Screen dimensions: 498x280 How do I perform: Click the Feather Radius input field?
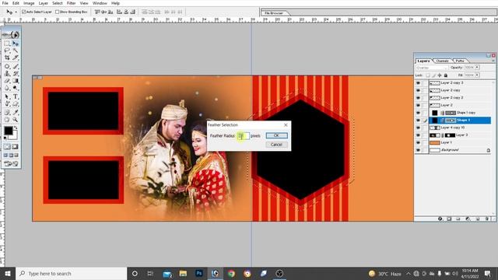[x=244, y=136]
